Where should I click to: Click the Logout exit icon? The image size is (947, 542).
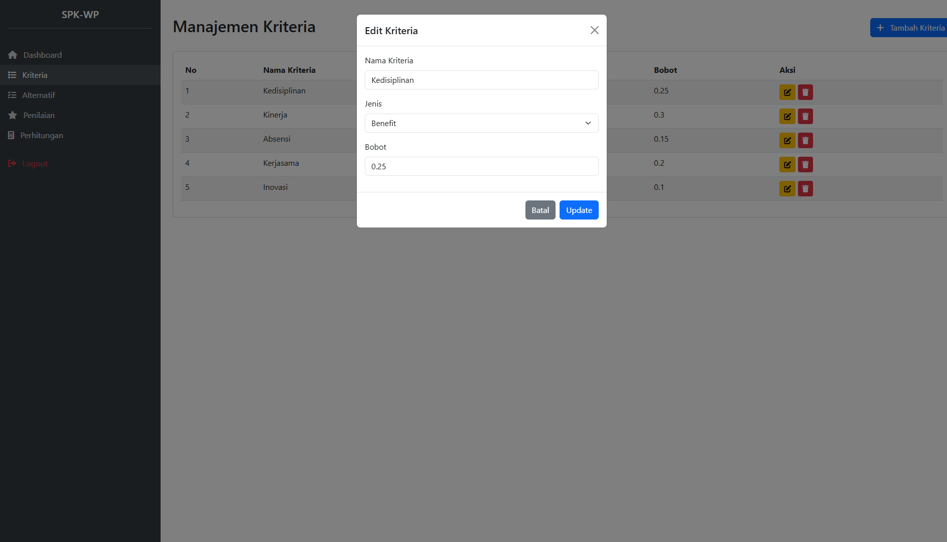(x=12, y=163)
